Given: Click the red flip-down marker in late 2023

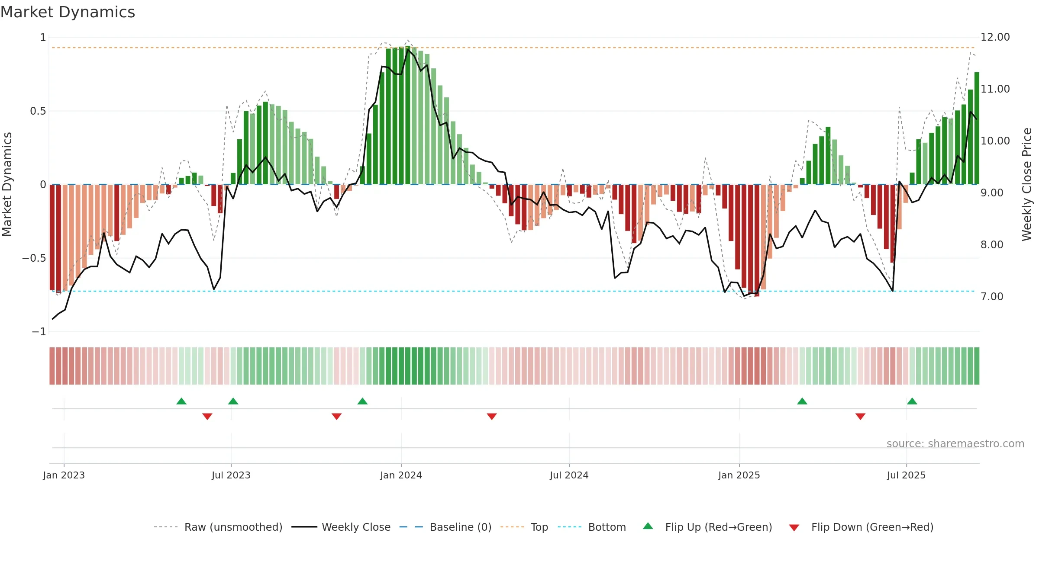Looking at the screenshot, I should click(x=337, y=416).
